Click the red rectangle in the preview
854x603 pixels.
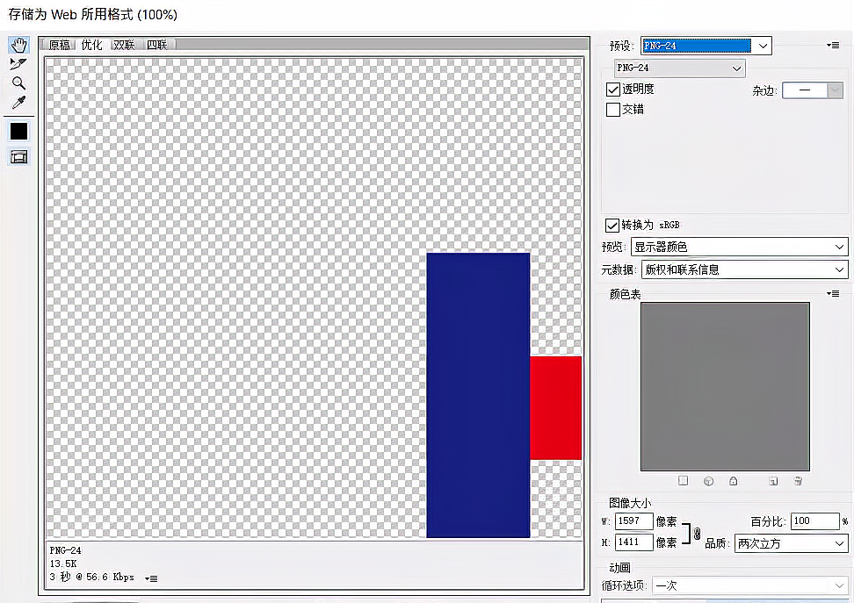pyautogui.click(x=555, y=407)
